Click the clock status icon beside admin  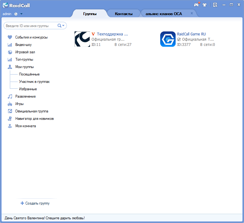(x=16, y=14)
